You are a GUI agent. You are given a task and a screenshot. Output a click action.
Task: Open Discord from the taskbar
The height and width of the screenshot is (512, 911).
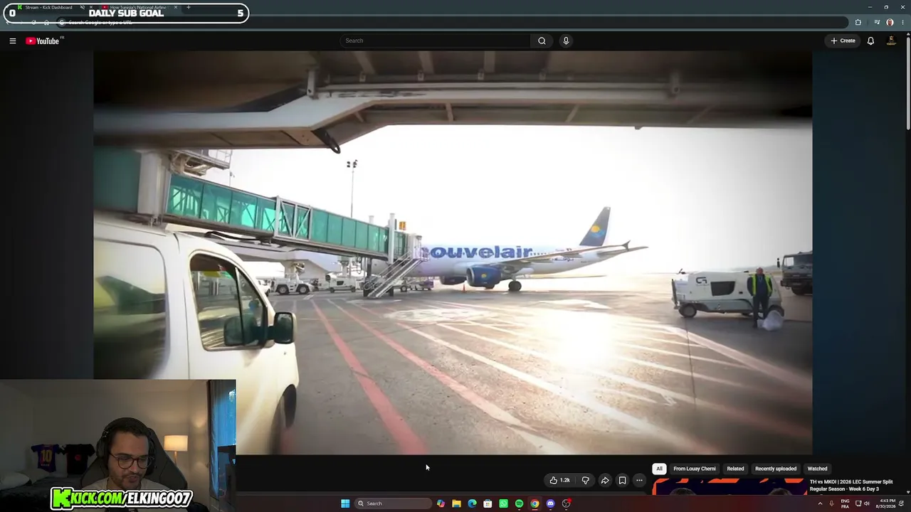click(550, 503)
